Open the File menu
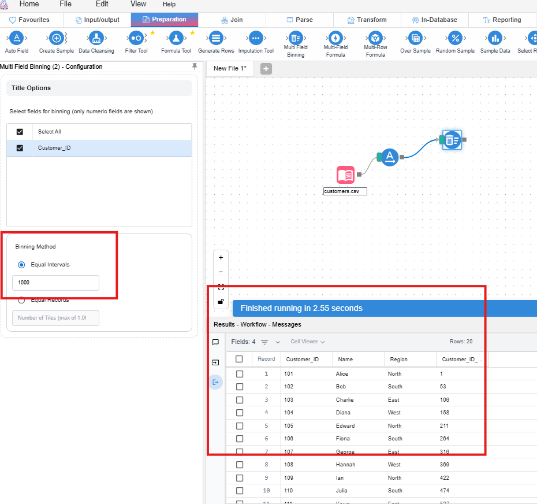The image size is (537, 504). pos(65,4)
